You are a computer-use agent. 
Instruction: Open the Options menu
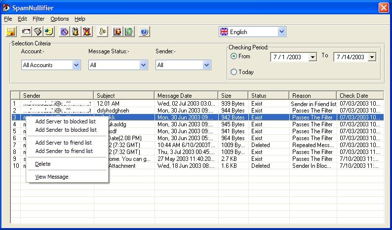pyautogui.click(x=60, y=19)
